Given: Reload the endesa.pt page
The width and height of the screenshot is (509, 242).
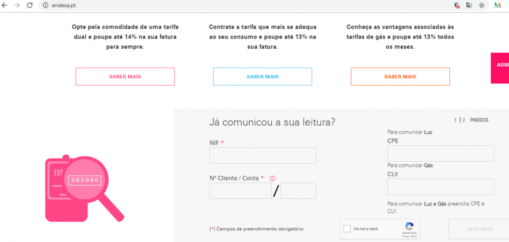Looking at the screenshot, I should 30,5.
